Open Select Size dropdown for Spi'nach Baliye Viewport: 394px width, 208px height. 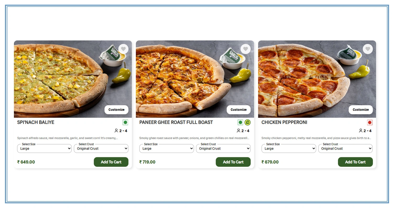tap(44, 148)
